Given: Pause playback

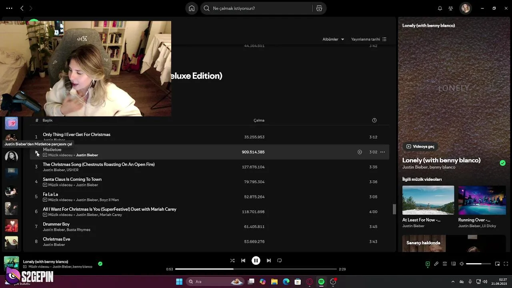Looking at the screenshot, I should [256, 260].
